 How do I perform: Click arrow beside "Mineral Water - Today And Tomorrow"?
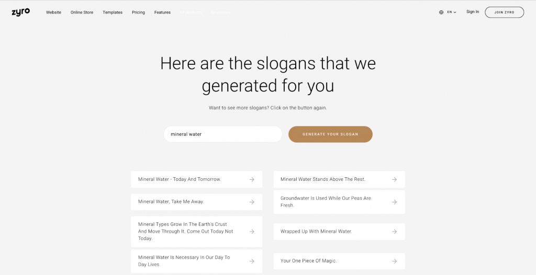pos(252,179)
